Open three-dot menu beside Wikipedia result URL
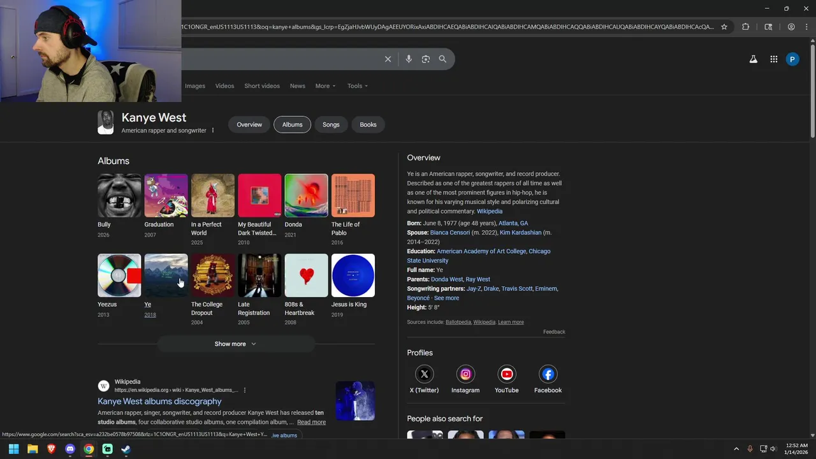816x459 pixels. tap(245, 390)
